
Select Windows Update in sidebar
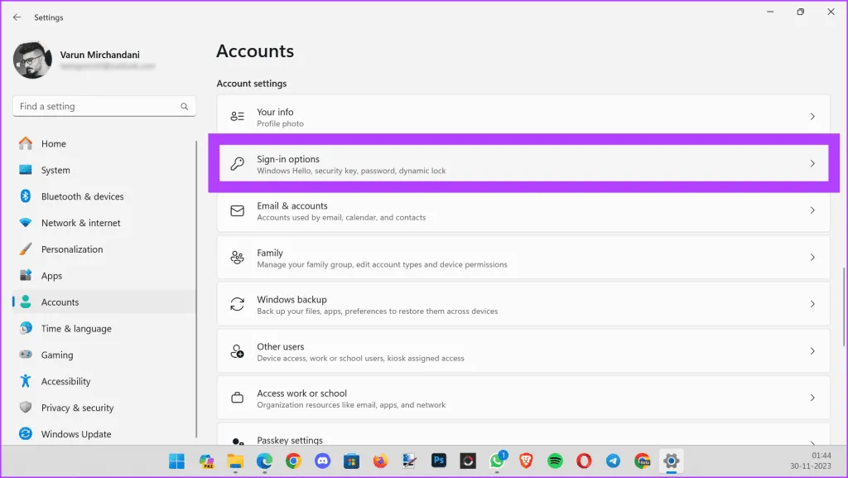[75, 434]
